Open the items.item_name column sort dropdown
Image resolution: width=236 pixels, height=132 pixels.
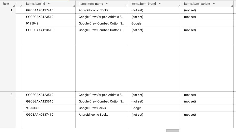click(107, 4)
